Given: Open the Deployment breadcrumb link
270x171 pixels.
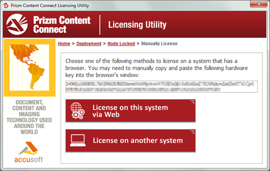Looking at the screenshot, I should point(89,44).
